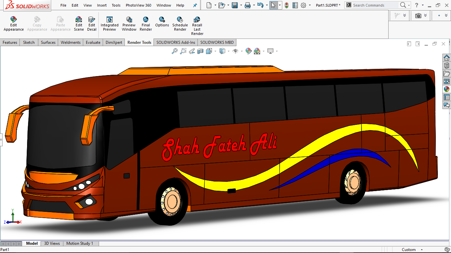Viewport: 451px width, 253px height.
Task: Open render Options
Action: (x=162, y=22)
